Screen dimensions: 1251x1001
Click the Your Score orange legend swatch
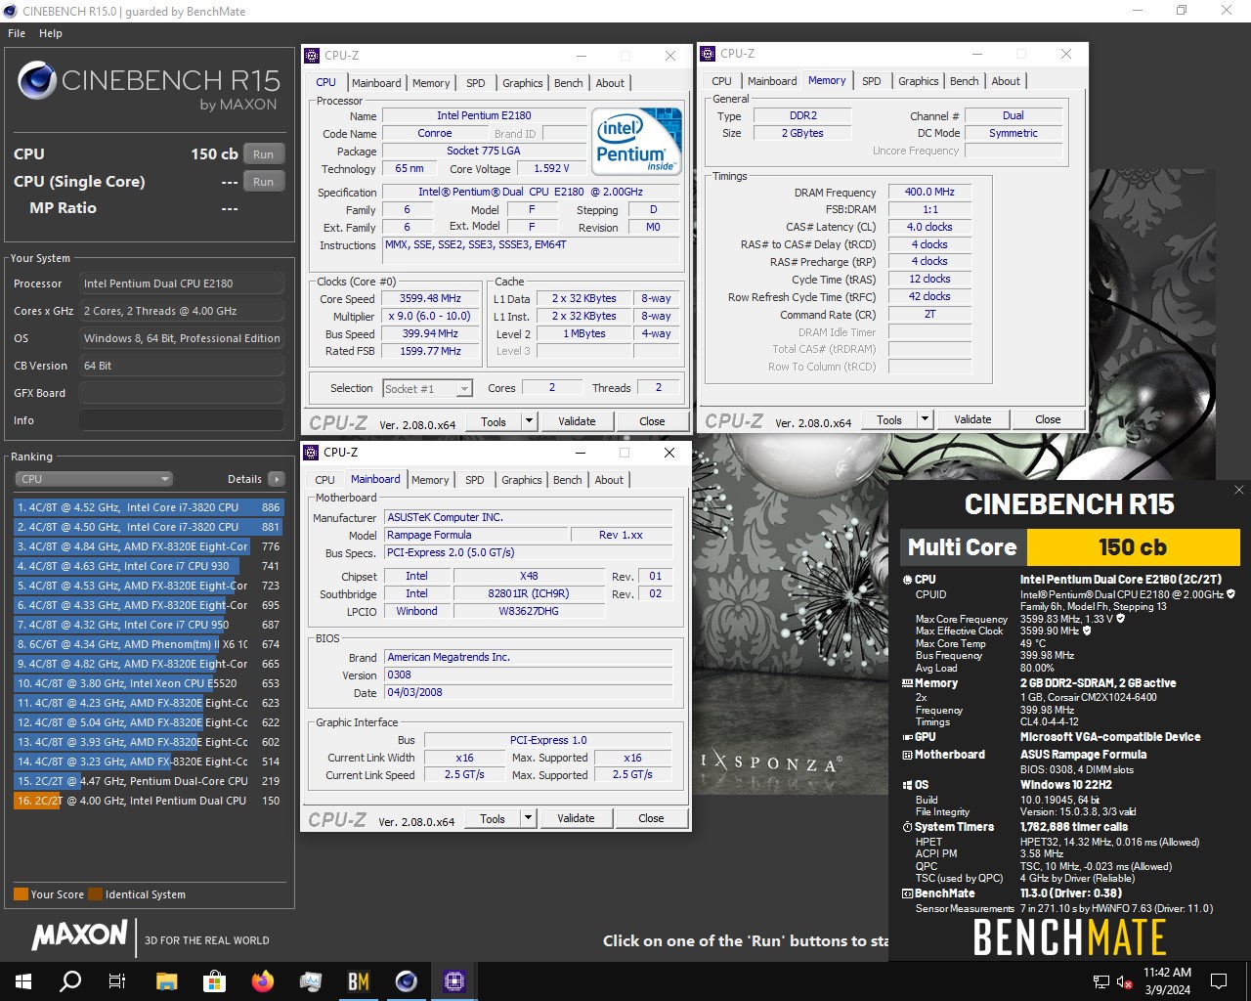pyautogui.click(x=21, y=894)
